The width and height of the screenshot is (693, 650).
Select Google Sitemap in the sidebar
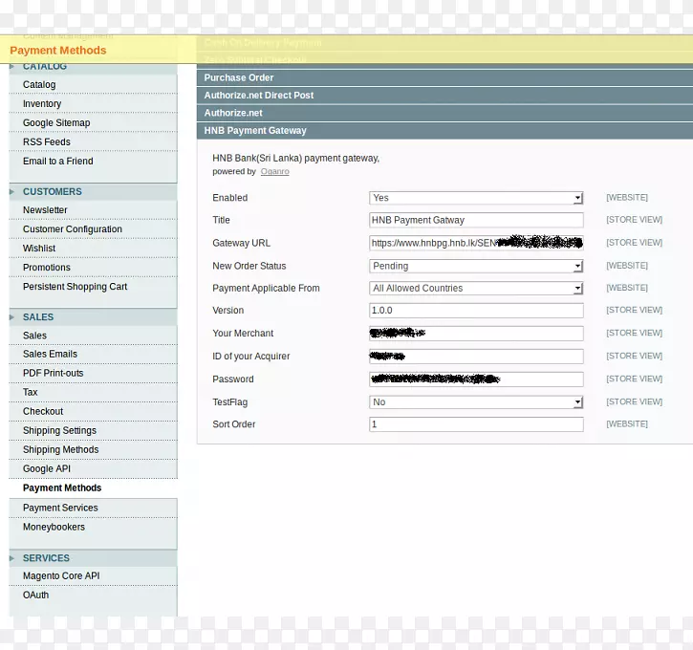(56, 123)
